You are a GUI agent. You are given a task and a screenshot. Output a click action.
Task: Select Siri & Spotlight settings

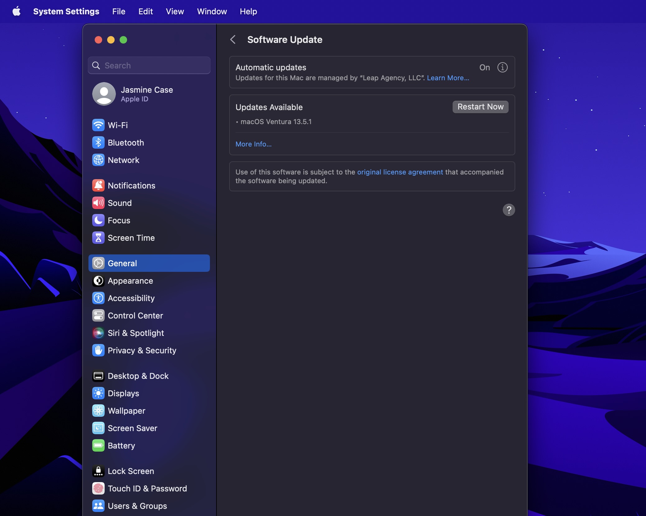tap(135, 333)
